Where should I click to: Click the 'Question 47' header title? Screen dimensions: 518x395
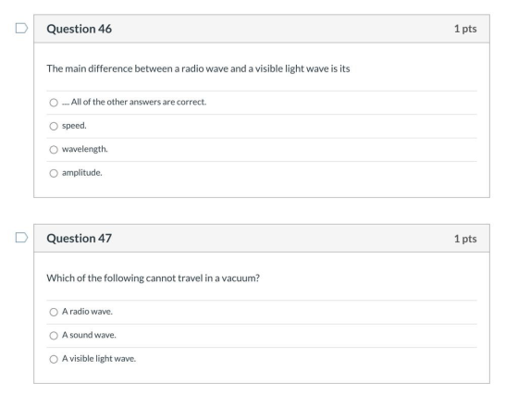[79, 238]
